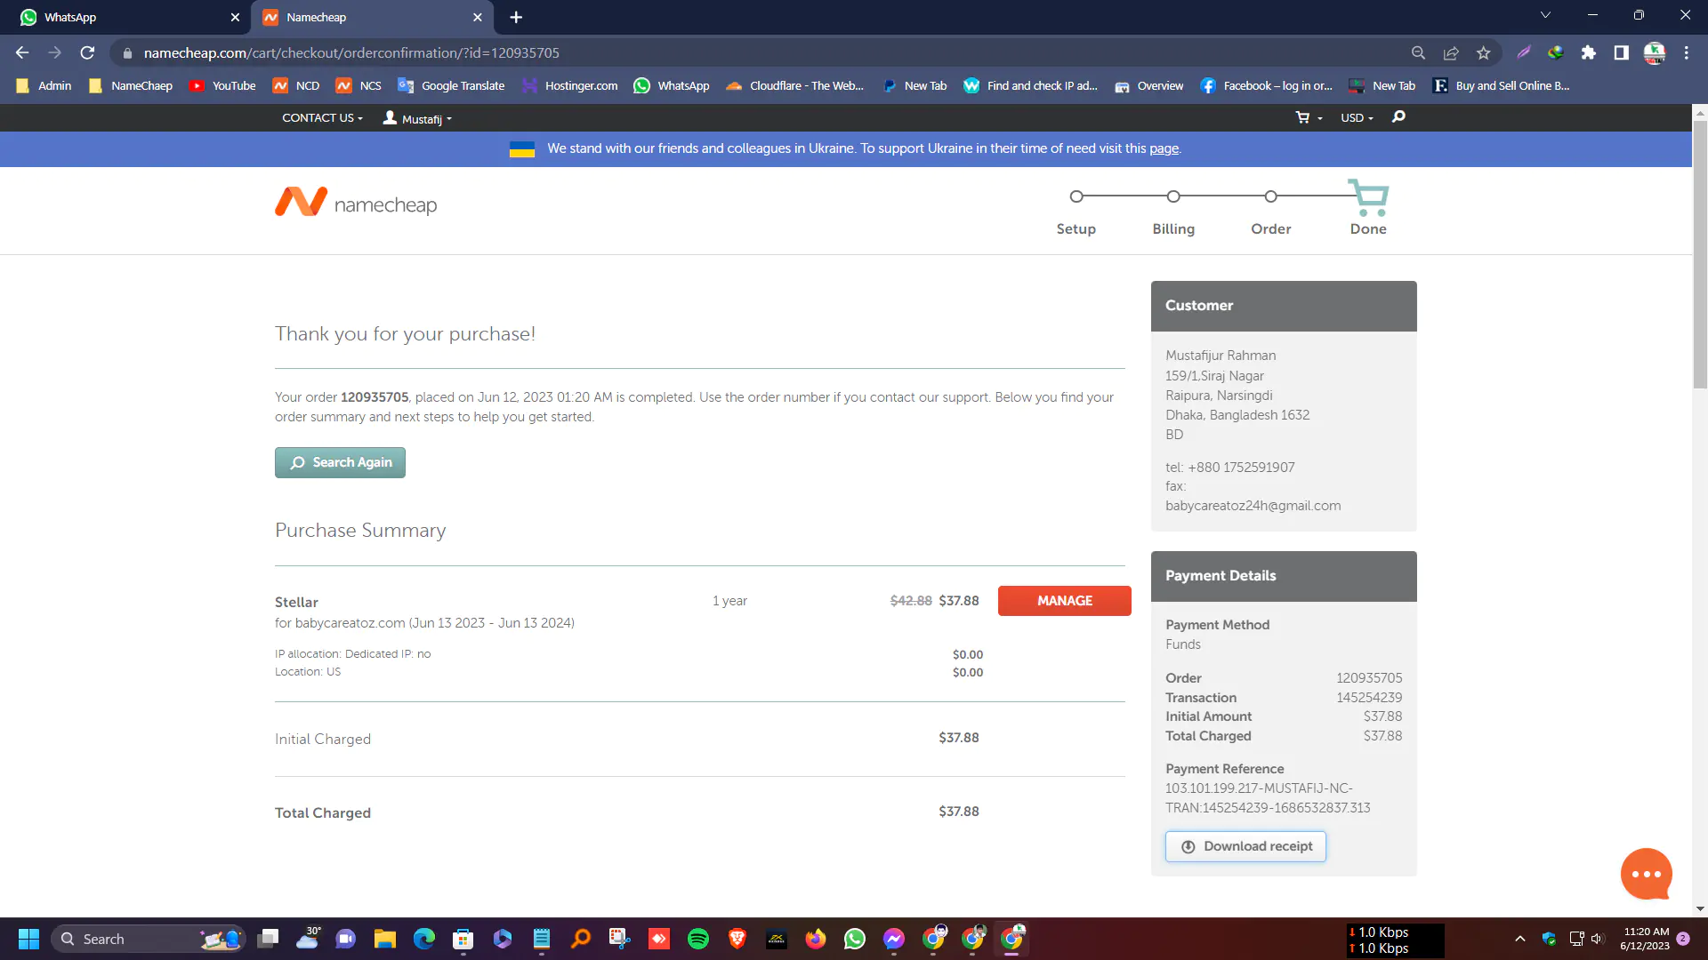Expand the CONTACT US menu
The image size is (1708, 960).
[x=322, y=117]
